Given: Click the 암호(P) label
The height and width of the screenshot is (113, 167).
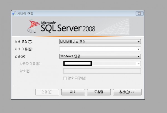Looking at the screenshot, I should pyautogui.click(x=25, y=71).
